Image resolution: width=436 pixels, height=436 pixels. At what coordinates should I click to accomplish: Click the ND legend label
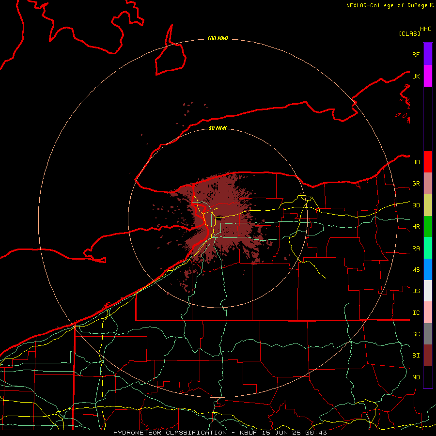tap(416, 377)
